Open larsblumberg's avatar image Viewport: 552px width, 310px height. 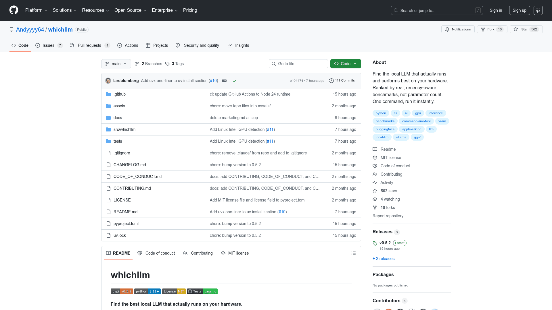coord(108,81)
